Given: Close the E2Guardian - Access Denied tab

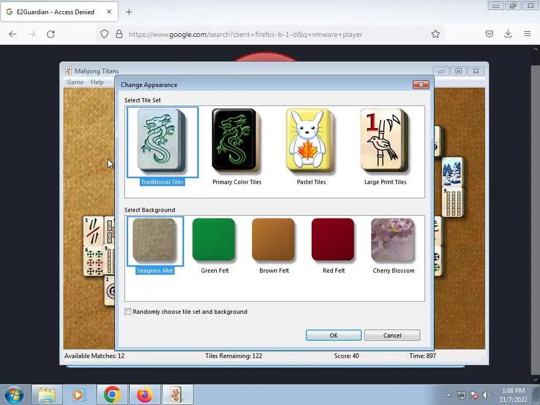Looking at the screenshot, I should coord(109,12).
